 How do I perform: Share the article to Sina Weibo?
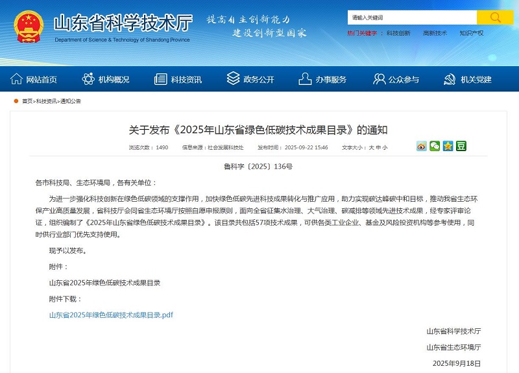tap(422, 146)
